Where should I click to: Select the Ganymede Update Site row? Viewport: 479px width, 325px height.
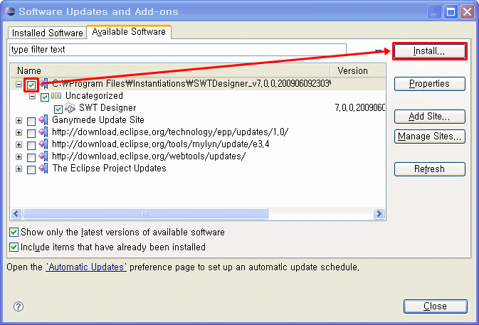click(x=98, y=120)
